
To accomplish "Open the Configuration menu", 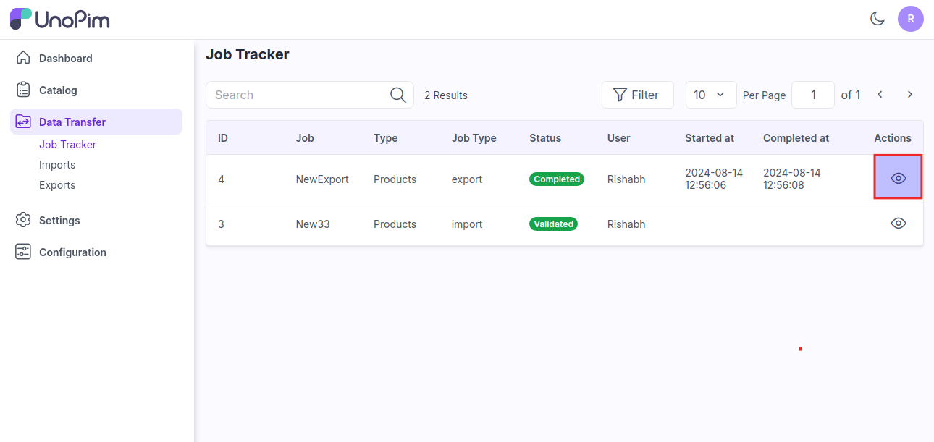I will 72,252.
